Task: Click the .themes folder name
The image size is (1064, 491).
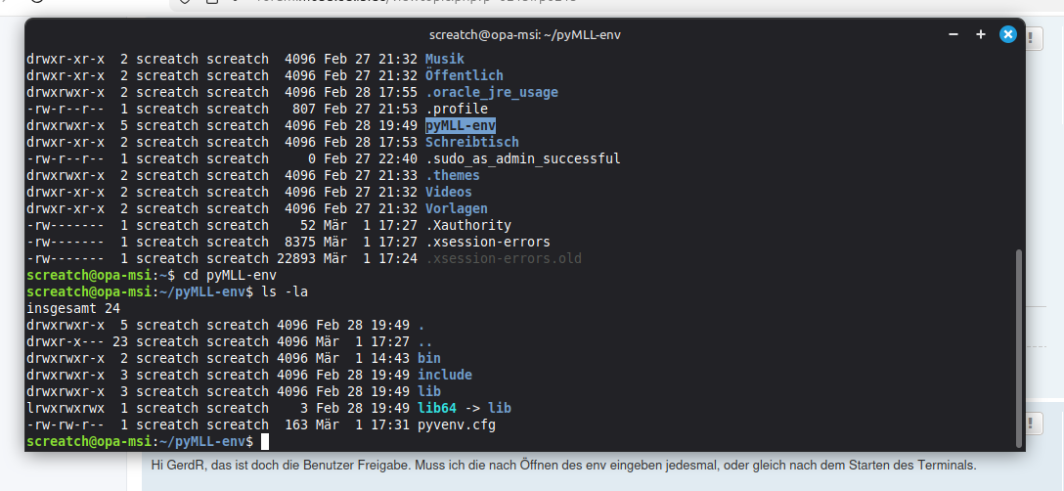Action: [452, 175]
